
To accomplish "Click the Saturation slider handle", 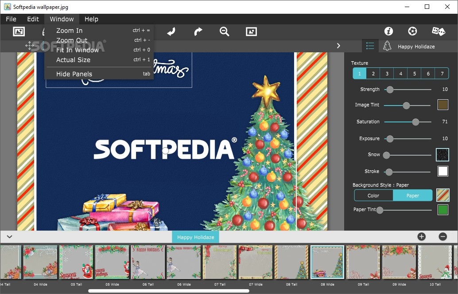I will coord(415,122).
